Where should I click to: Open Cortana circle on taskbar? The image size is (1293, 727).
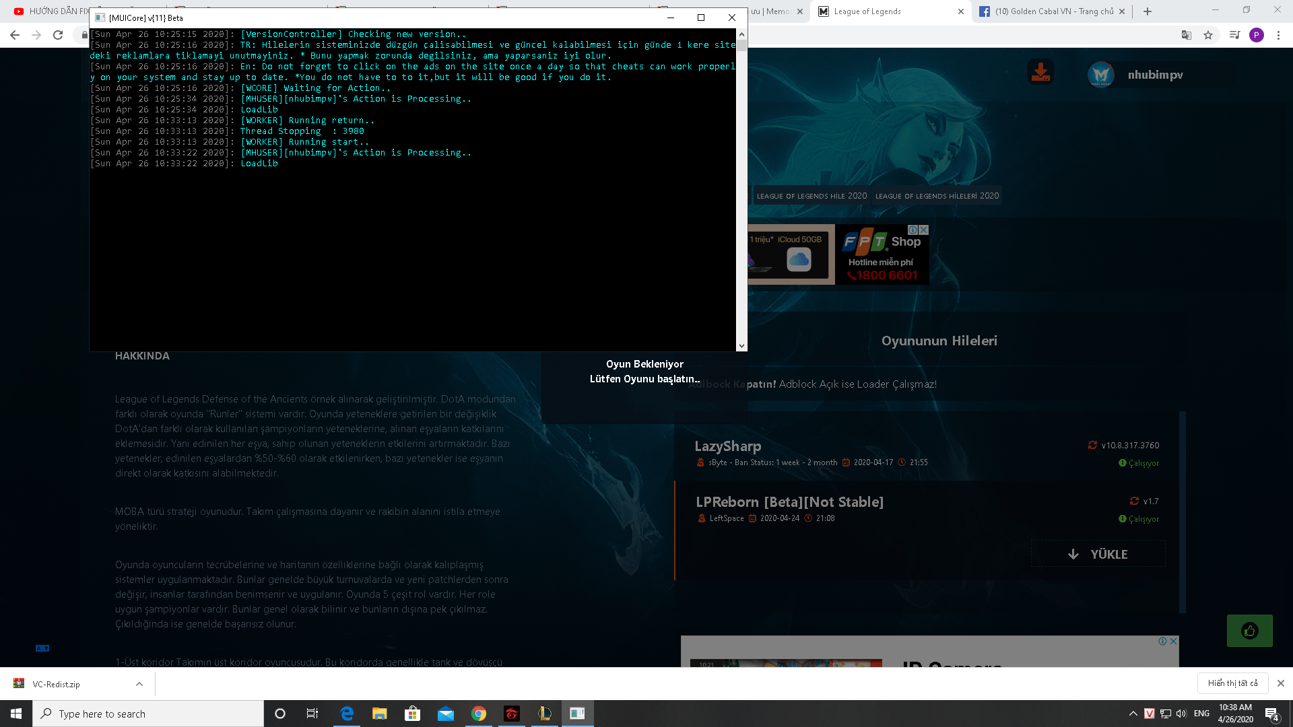coord(280,714)
